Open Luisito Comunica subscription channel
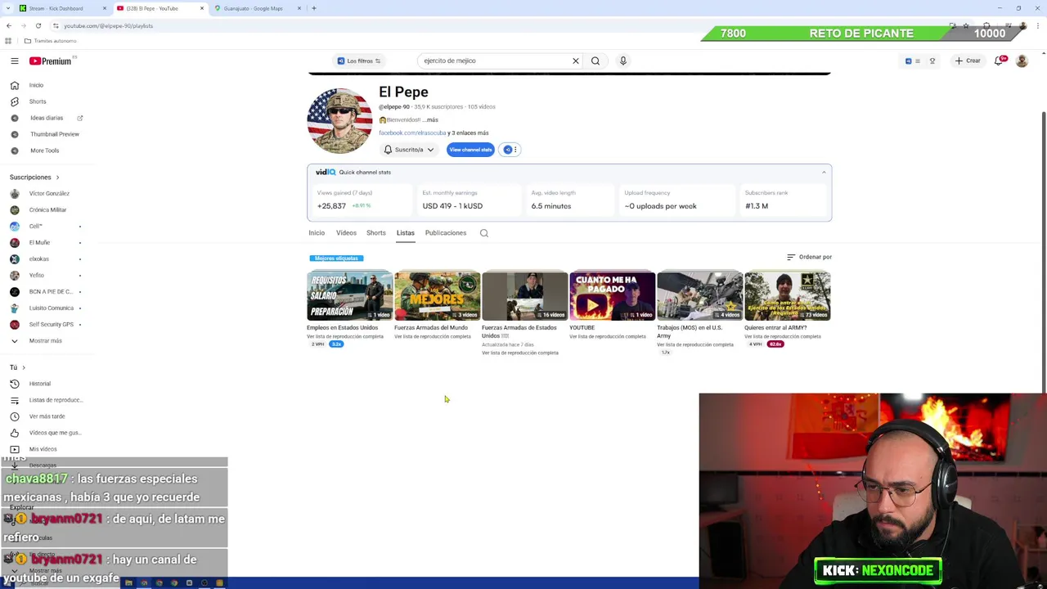Image resolution: width=1047 pixels, height=589 pixels. point(51,308)
